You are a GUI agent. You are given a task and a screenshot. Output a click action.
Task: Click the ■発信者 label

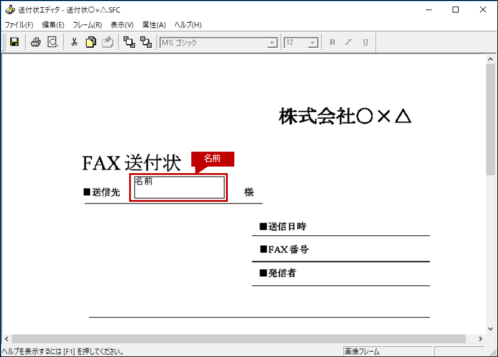point(278,273)
